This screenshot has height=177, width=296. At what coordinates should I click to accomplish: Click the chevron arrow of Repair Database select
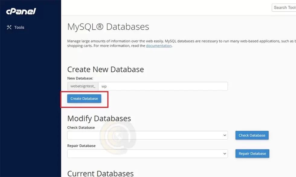224,154
